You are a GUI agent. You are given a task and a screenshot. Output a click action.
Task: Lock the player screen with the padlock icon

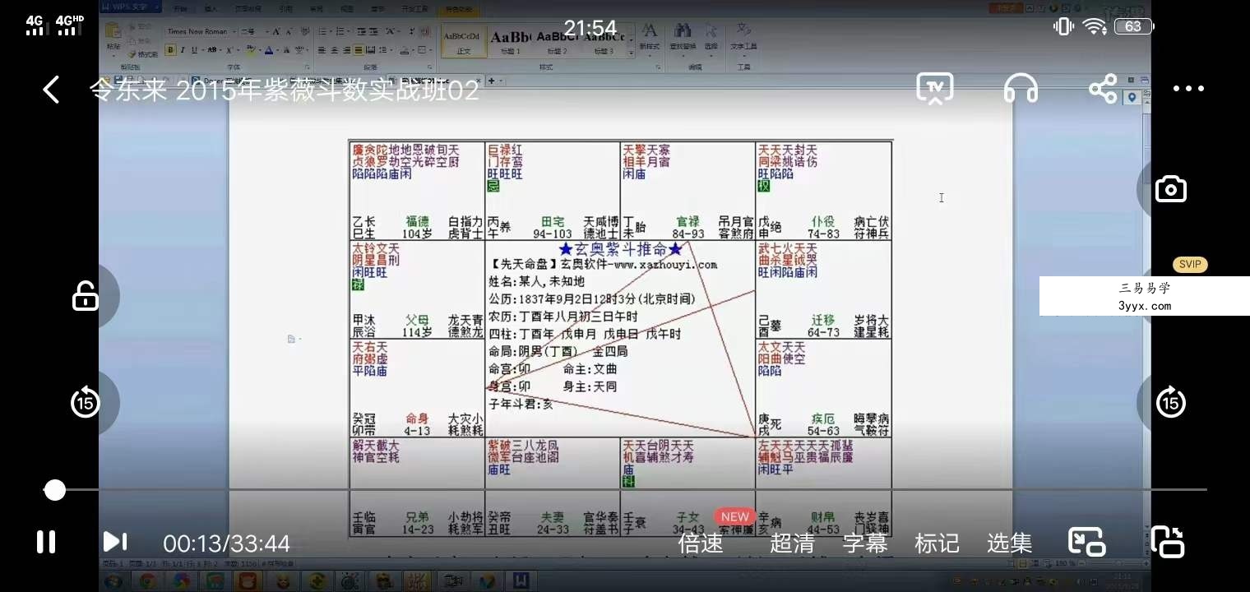[x=86, y=296]
